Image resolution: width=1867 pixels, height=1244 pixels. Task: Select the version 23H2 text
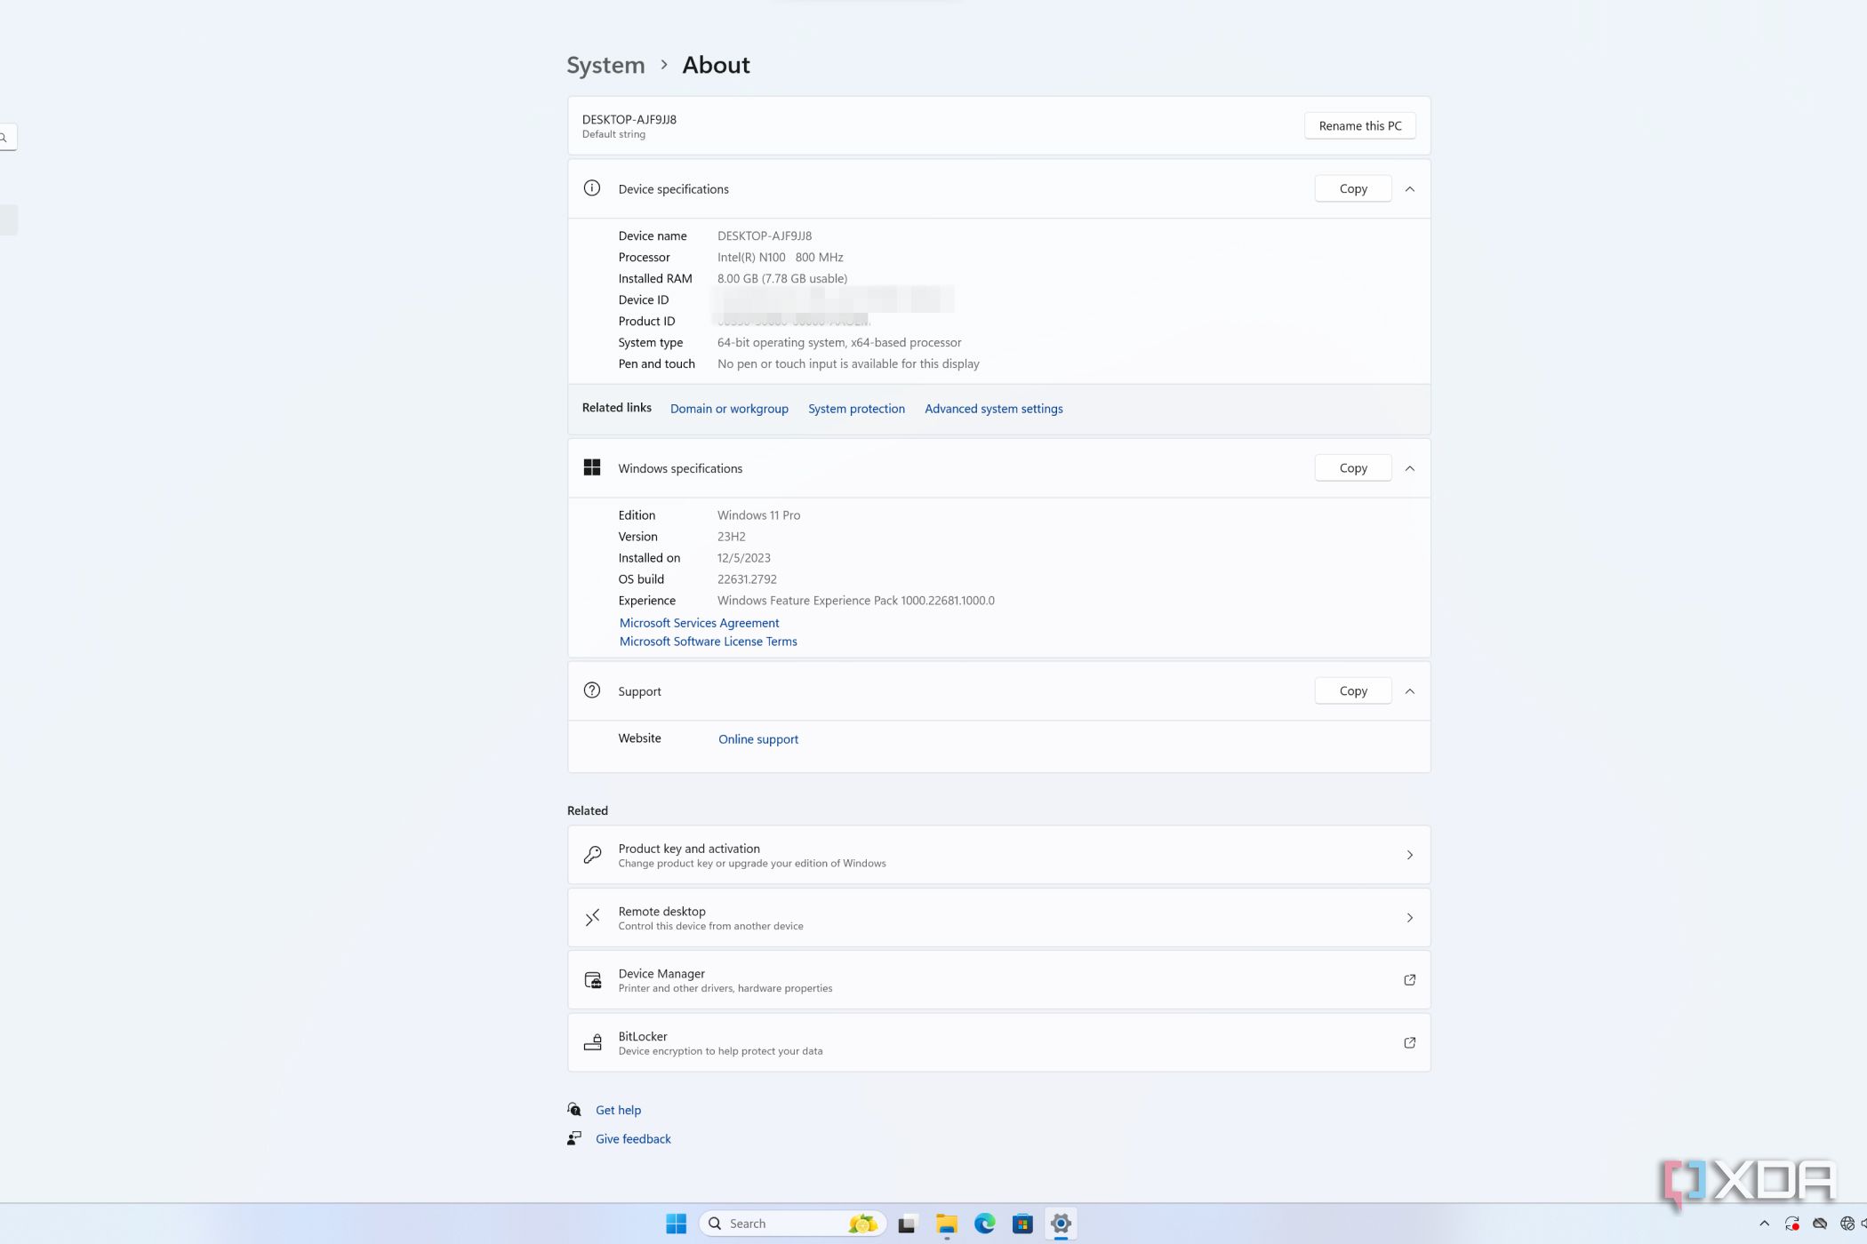731,536
